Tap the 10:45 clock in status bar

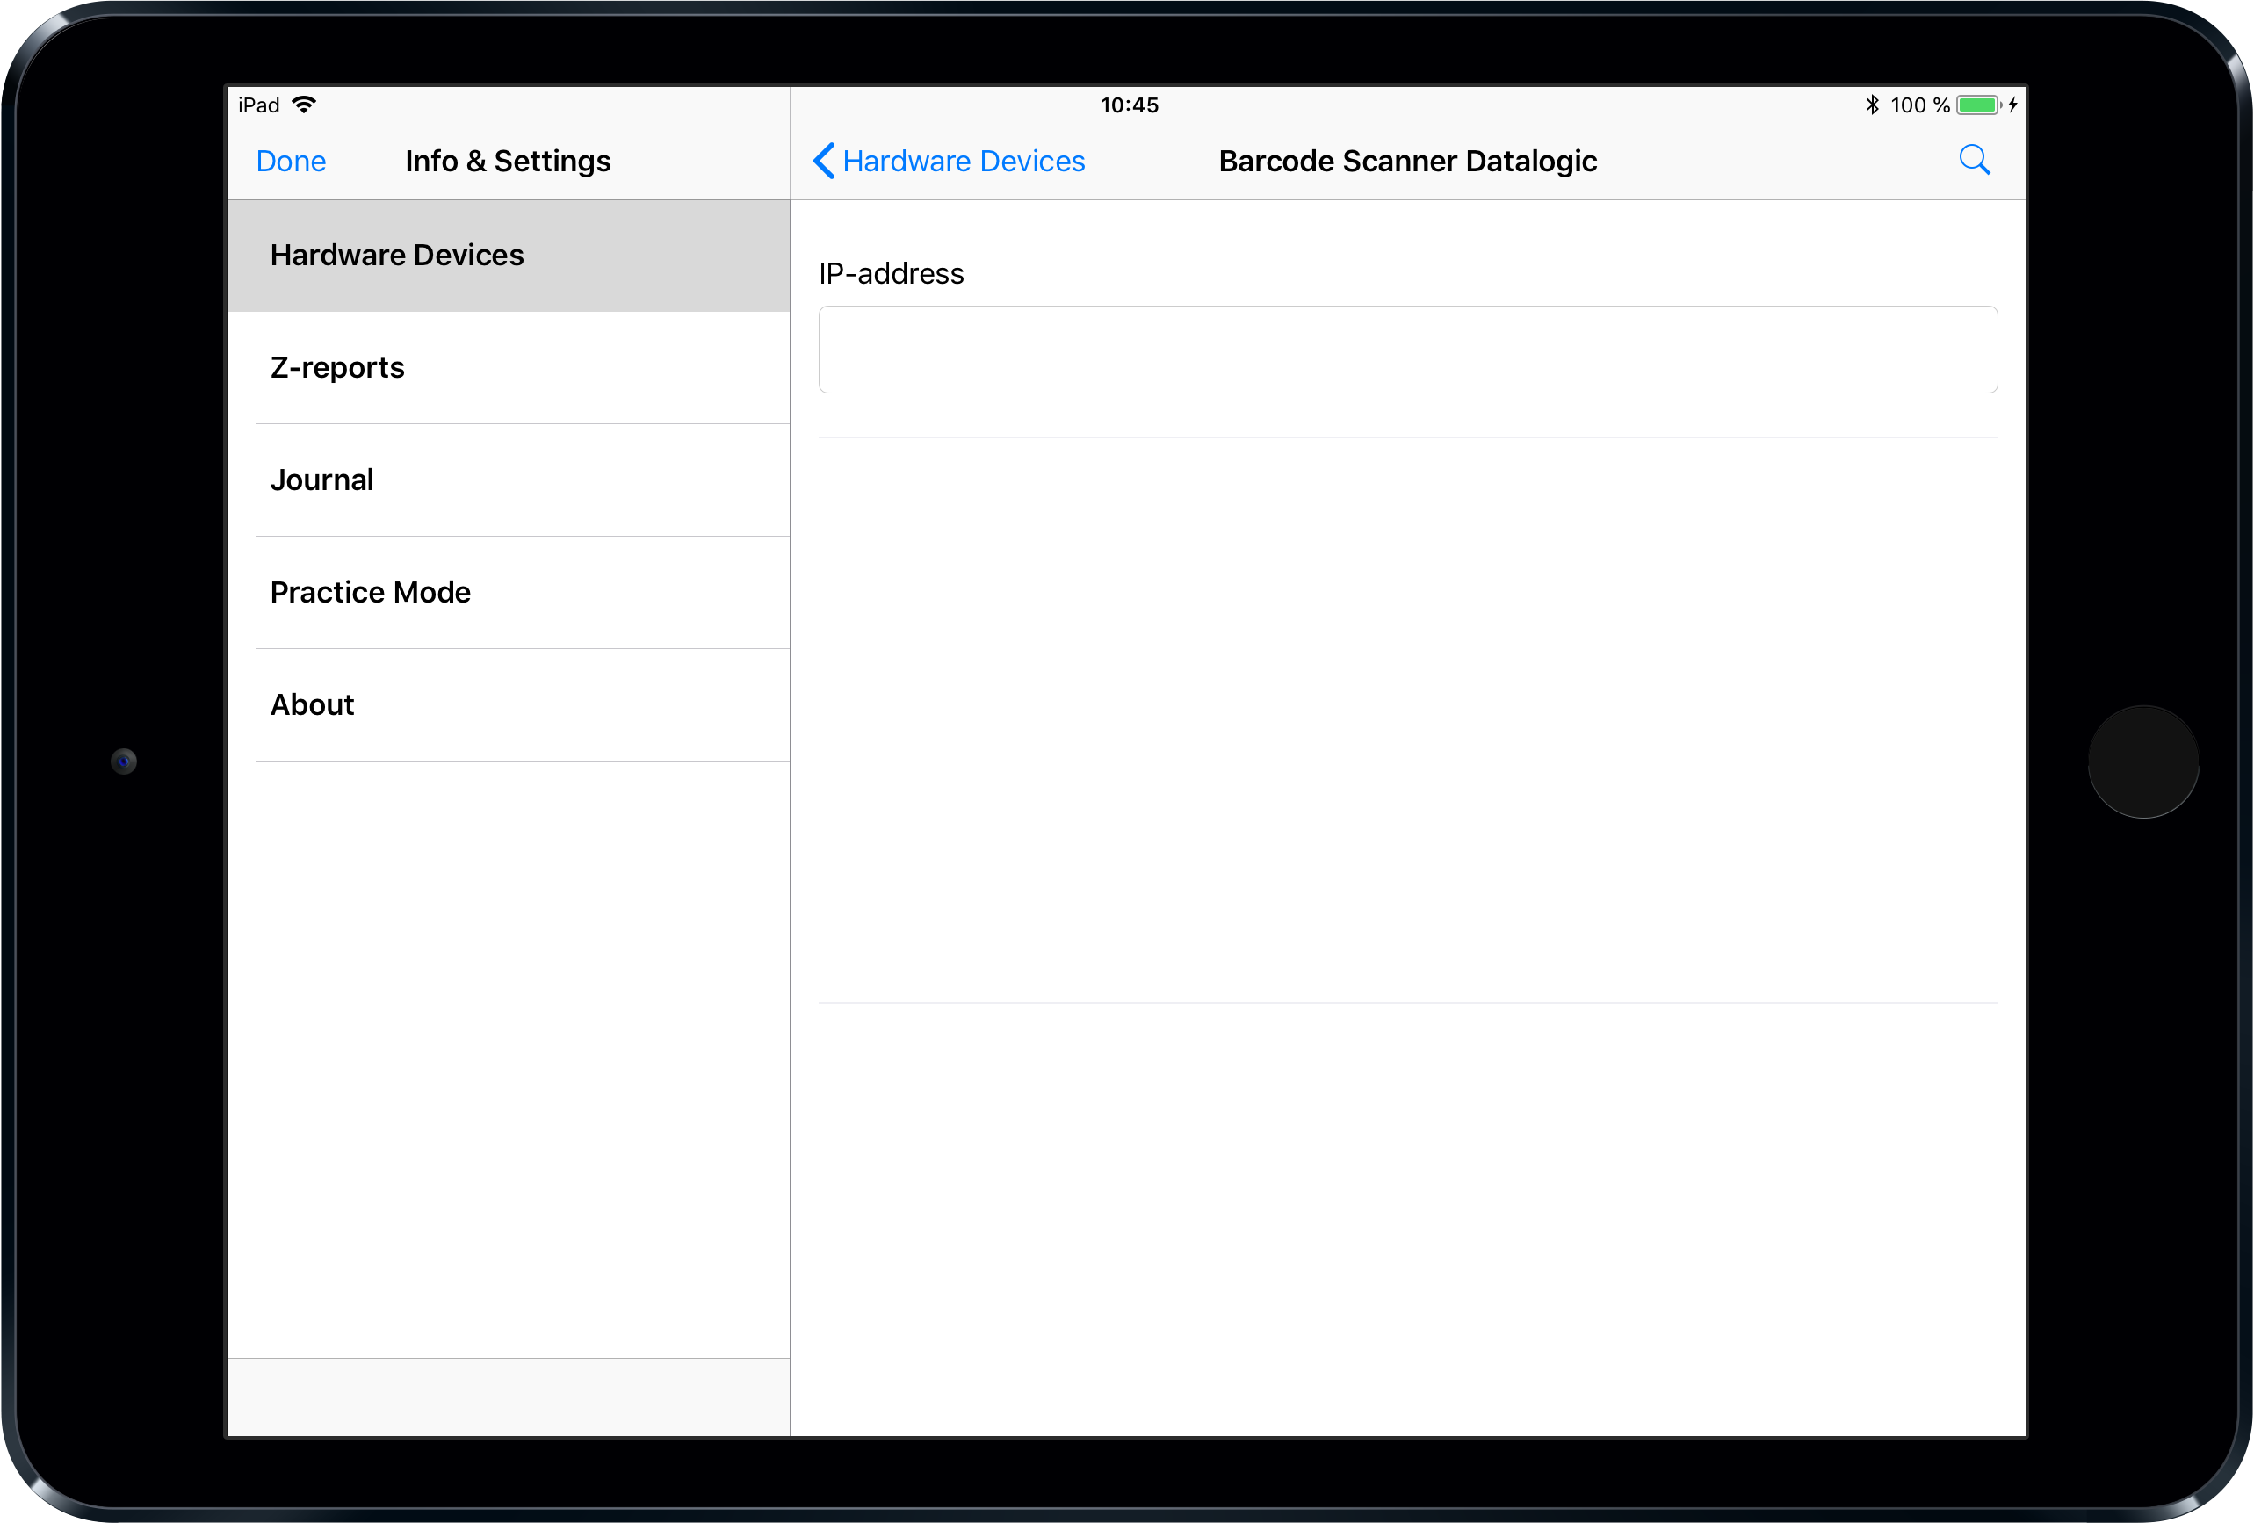[1129, 105]
